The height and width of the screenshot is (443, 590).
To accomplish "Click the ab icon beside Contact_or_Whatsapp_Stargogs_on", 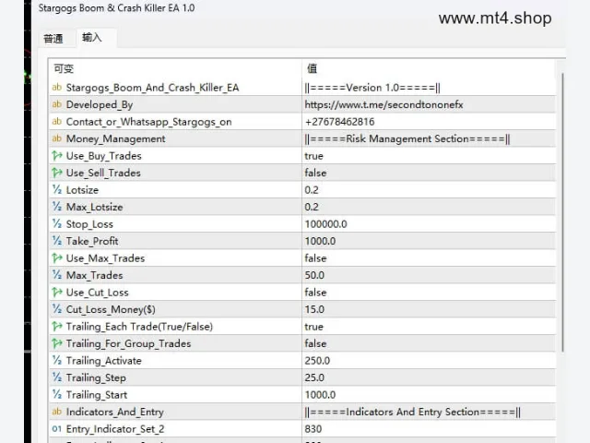I will pyautogui.click(x=57, y=121).
